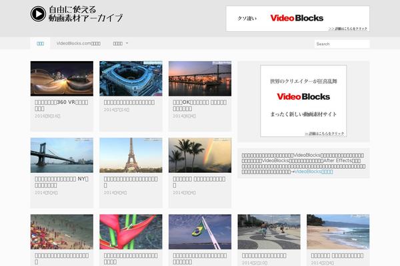Follow the blue VideoBlocks link in sidebar text

click(313, 172)
